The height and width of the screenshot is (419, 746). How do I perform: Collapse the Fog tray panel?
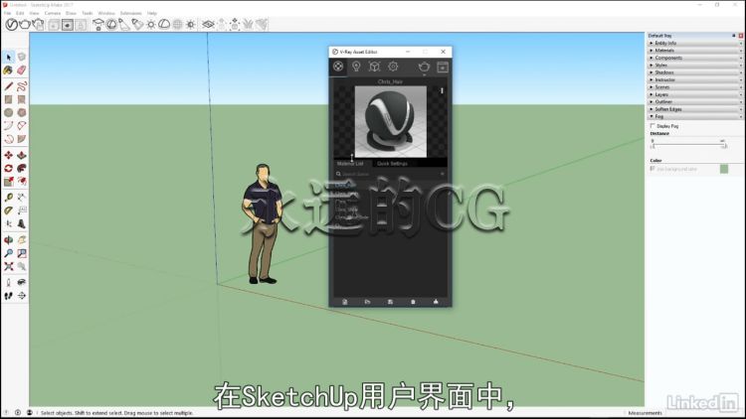tap(694, 116)
